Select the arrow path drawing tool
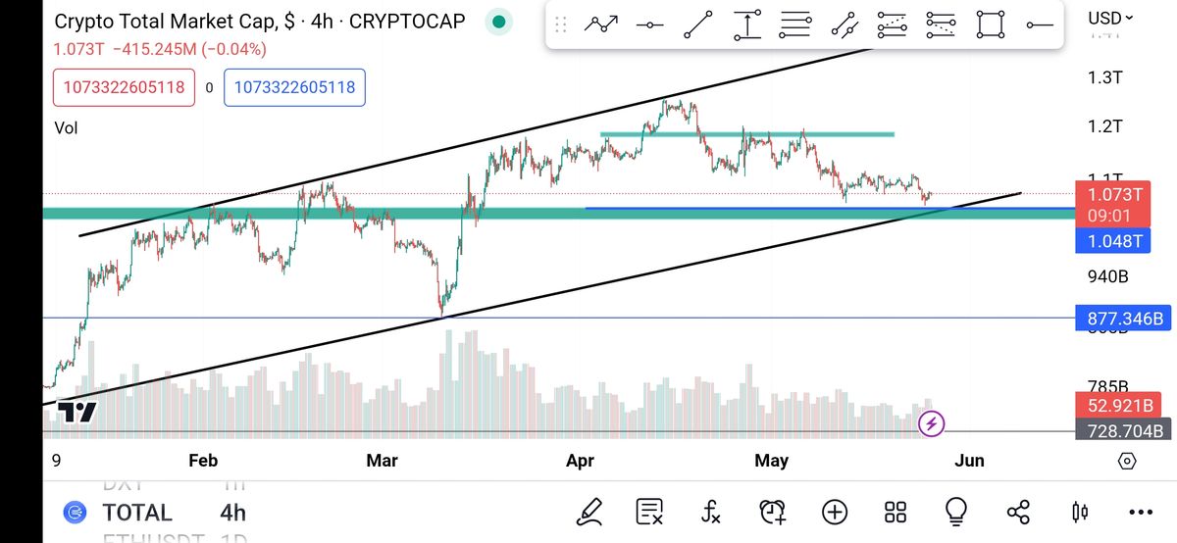 tap(601, 25)
